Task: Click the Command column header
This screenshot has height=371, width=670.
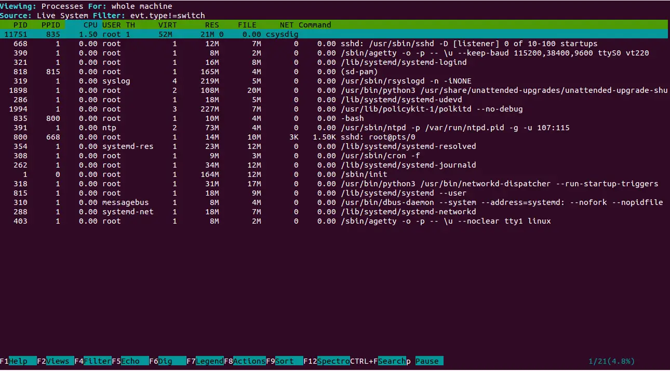Action: coord(315,25)
